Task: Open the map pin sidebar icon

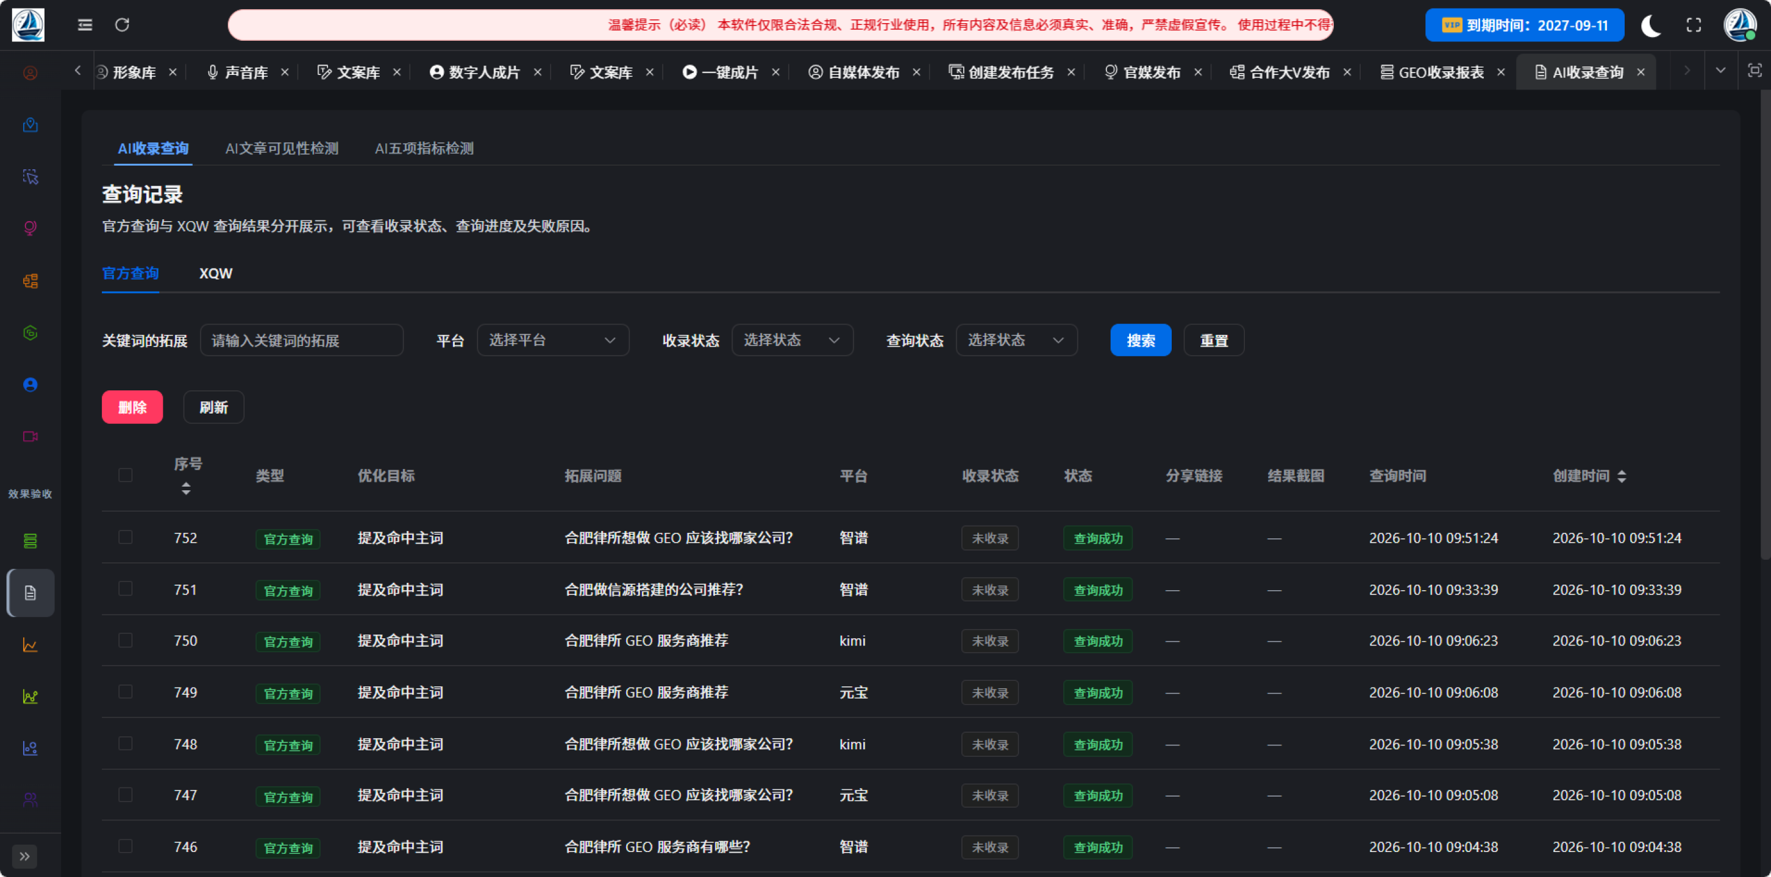Action: click(30, 125)
